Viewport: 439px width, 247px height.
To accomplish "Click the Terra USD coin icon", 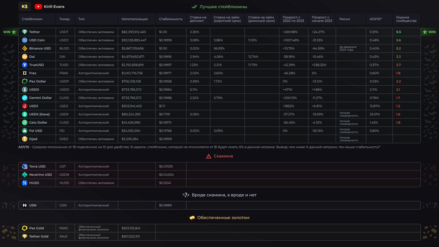I will [25, 166].
